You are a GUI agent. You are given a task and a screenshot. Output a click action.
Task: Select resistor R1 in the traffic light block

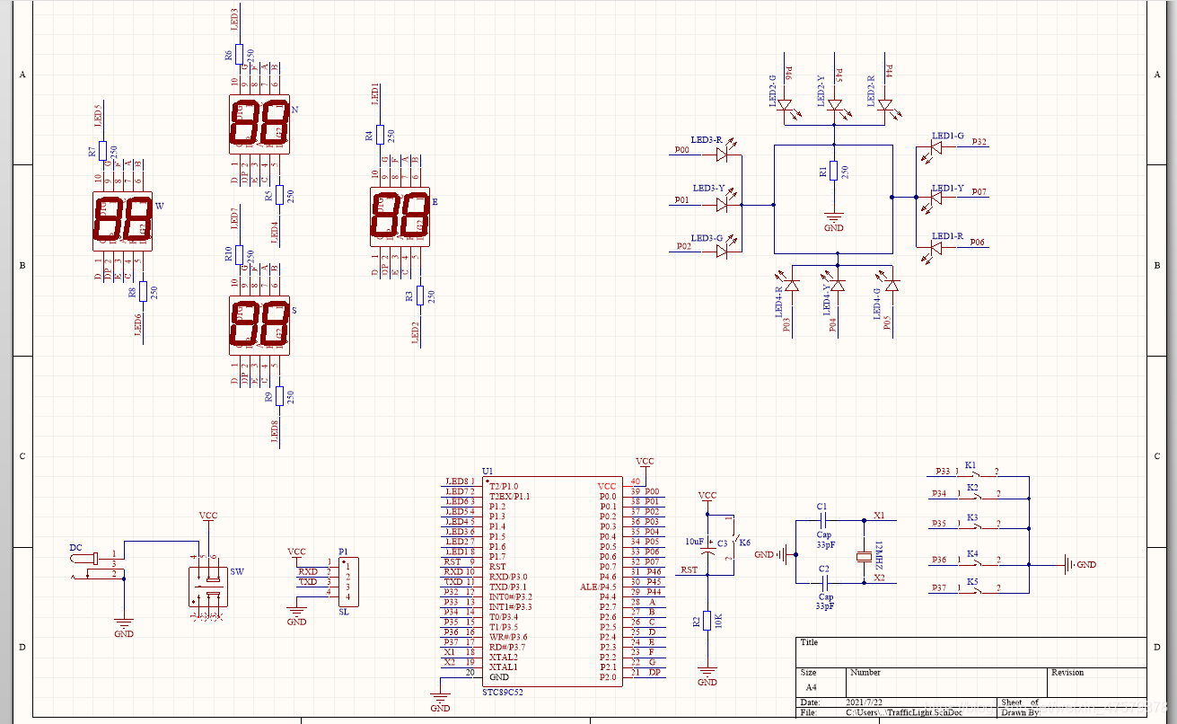(x=833, y=171)
